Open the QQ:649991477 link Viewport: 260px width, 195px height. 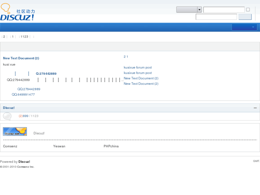(x=23, y=94)
